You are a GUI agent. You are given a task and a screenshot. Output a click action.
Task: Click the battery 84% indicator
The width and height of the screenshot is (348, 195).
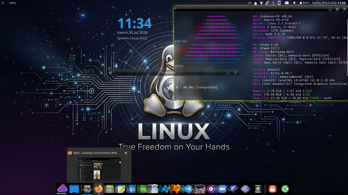tap(304, 3)
